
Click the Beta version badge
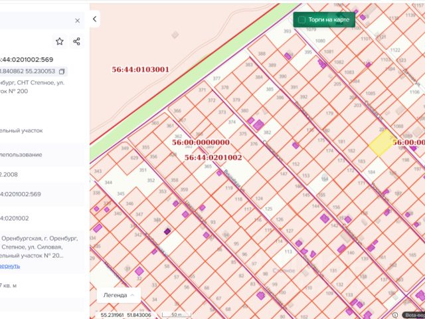coord(414,315)
